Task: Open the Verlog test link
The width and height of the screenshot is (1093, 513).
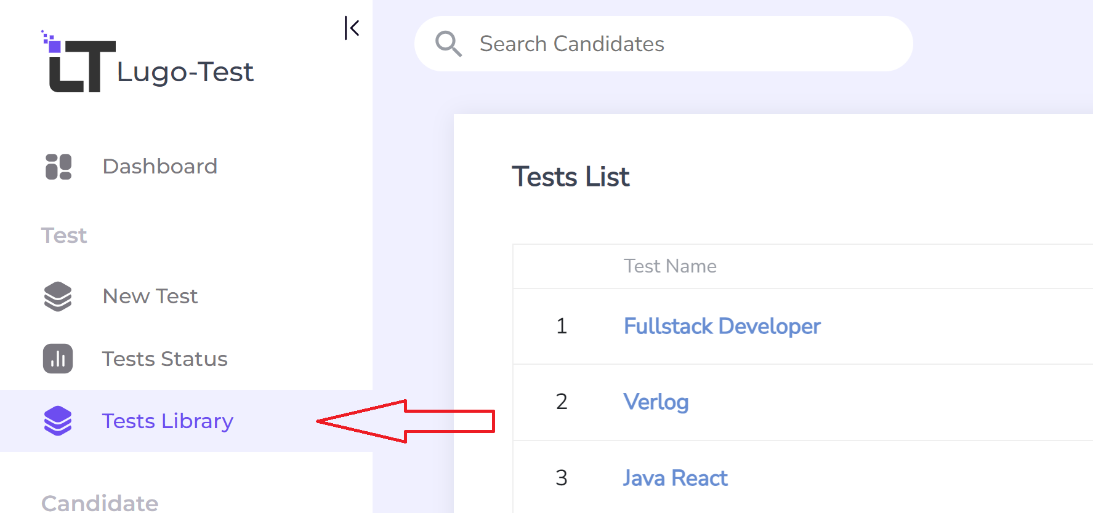Action: (x=656, y=402)
